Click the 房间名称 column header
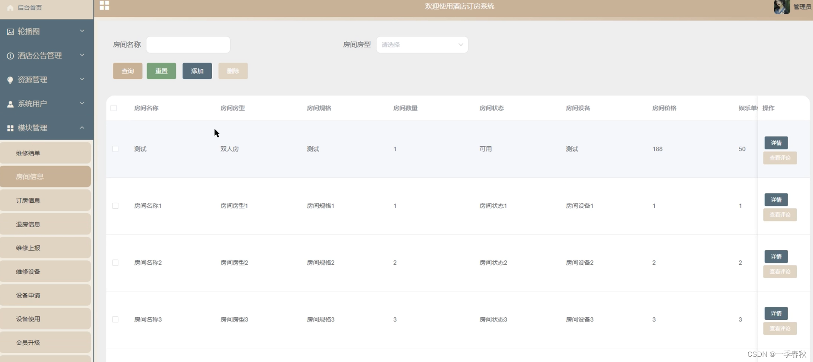This screenshot has width=813, height=362. [x=146, y=108]
